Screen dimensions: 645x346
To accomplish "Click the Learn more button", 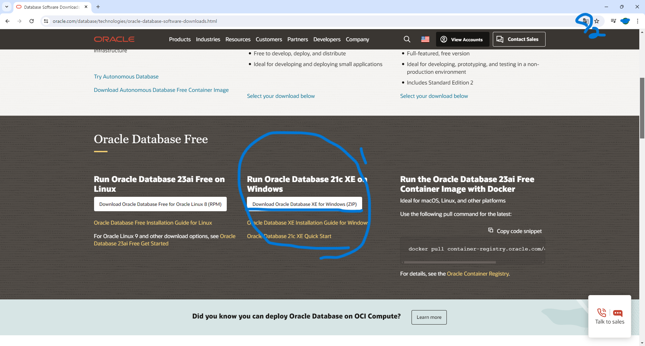I will point(429,317).
